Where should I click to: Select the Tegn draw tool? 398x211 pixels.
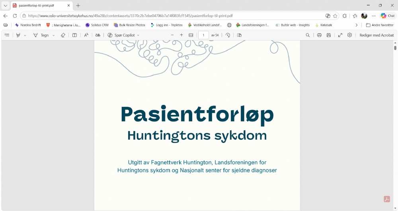[41, 35]
